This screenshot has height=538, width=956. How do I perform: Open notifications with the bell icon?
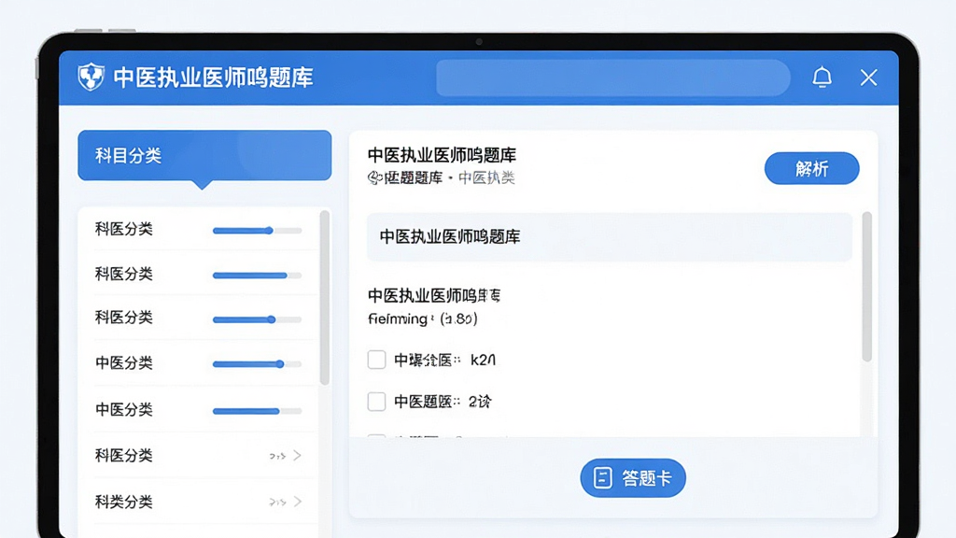822,78
